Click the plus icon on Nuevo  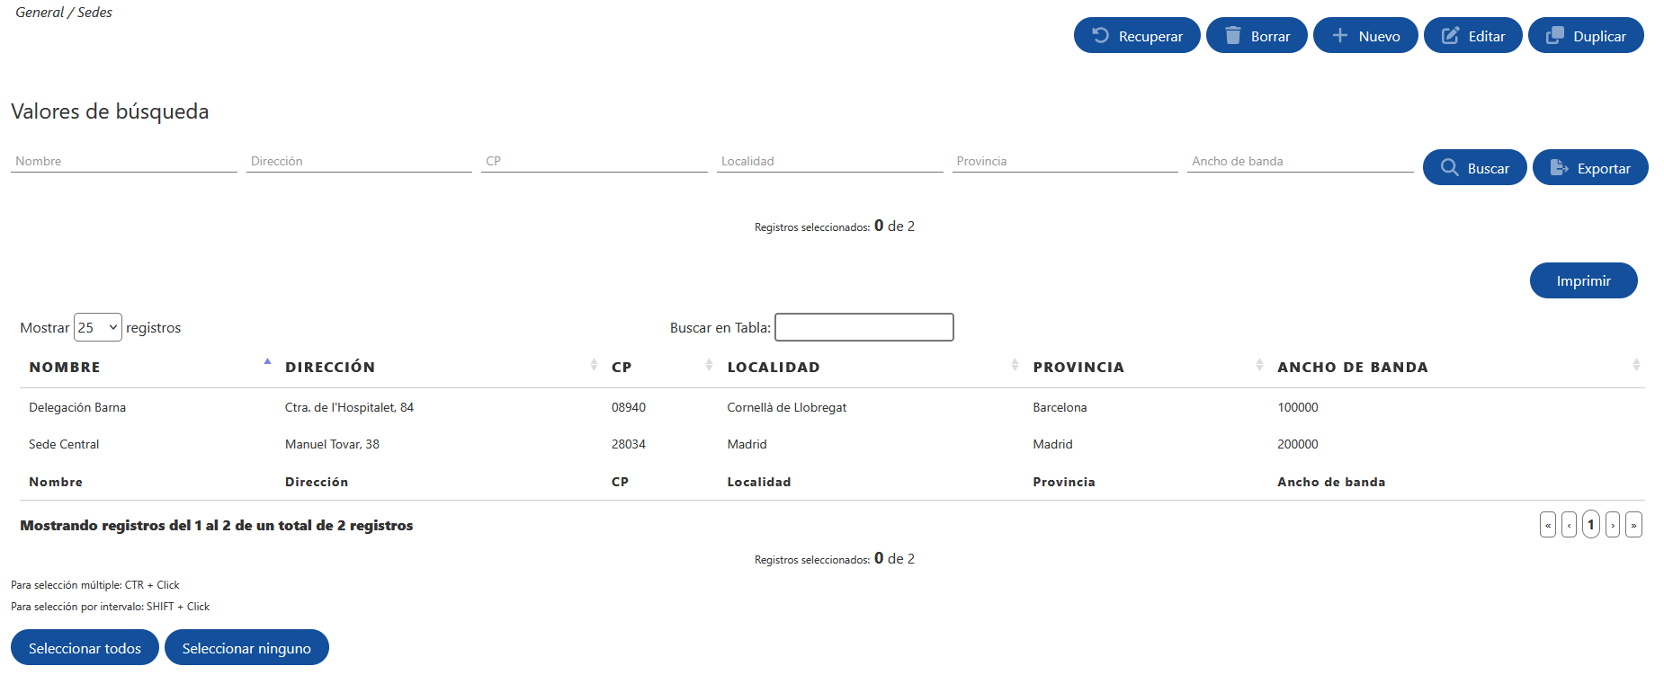1340,35
